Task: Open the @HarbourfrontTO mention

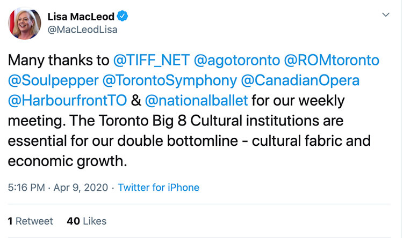Action: pyautogui.click(x=68, y=101)
